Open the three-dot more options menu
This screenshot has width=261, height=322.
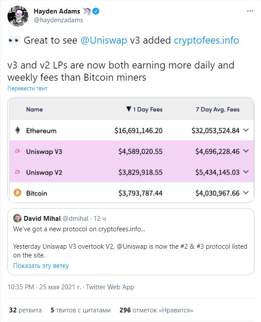[250, 11]
